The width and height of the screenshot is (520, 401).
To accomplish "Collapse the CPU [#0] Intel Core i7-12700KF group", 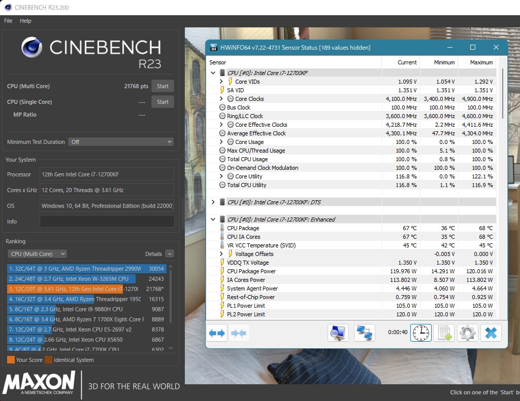I will [x=213, y=73].
